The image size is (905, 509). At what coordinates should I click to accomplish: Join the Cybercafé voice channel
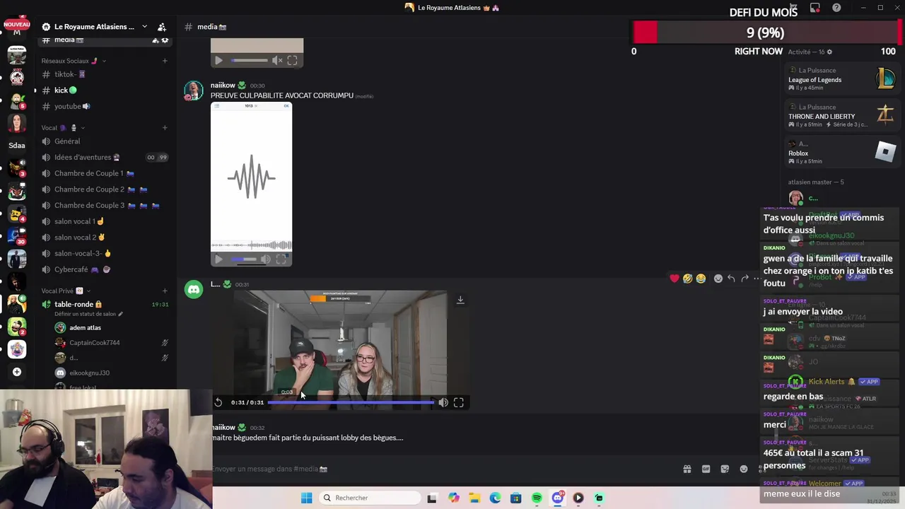[x=105, y=269]
